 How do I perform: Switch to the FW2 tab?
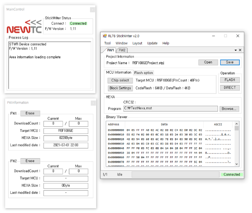[x=122, y=50]
